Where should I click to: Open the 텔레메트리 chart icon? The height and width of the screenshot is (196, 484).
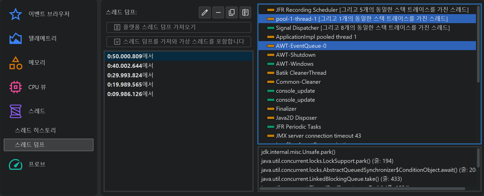tap(15, 38)
